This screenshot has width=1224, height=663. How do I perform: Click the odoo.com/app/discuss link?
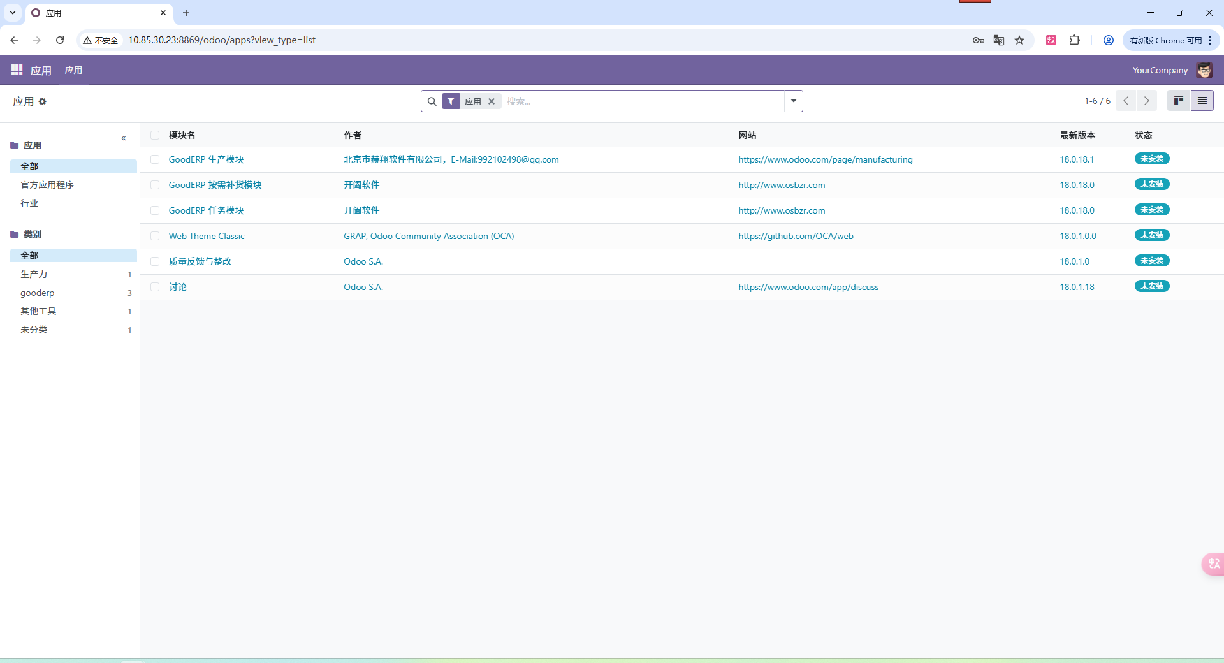(808, 287)
